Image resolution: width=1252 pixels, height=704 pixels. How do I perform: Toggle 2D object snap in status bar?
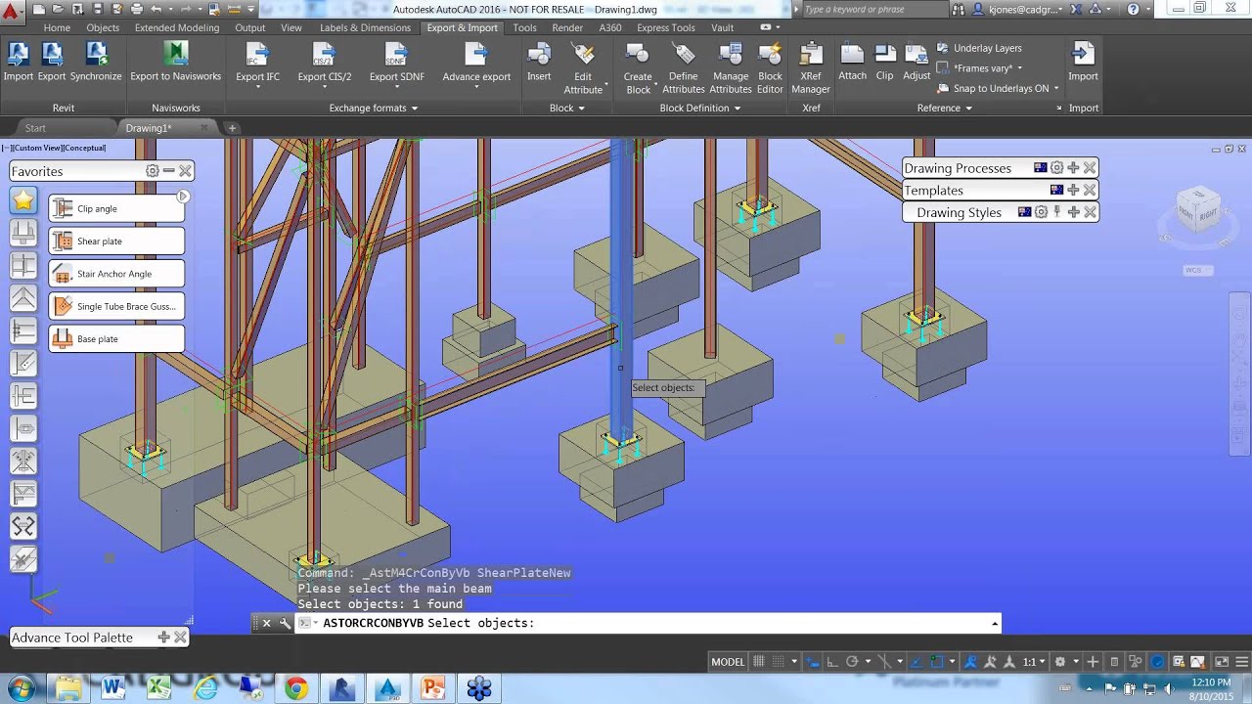(937, 662)
